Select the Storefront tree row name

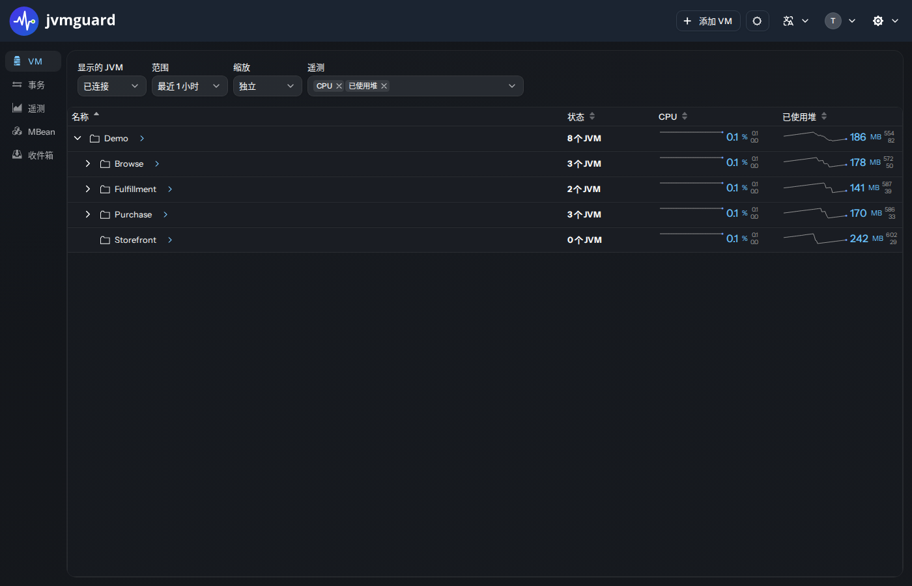[x=135, y=240]
